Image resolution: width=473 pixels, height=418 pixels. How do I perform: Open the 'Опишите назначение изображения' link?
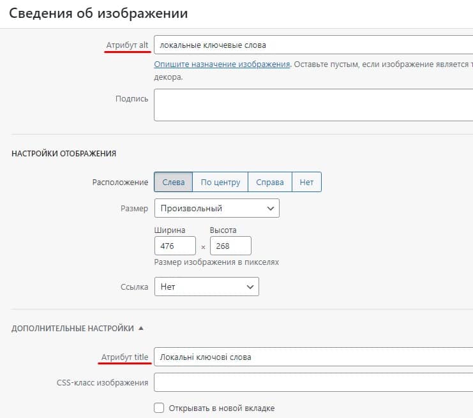[222, 64]
